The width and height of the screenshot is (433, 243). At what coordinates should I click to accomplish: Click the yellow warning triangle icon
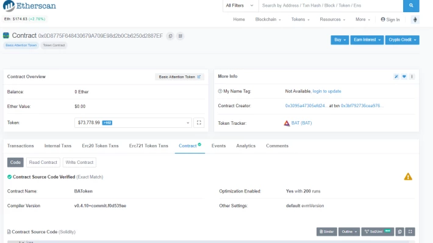(x=408, y=177)
